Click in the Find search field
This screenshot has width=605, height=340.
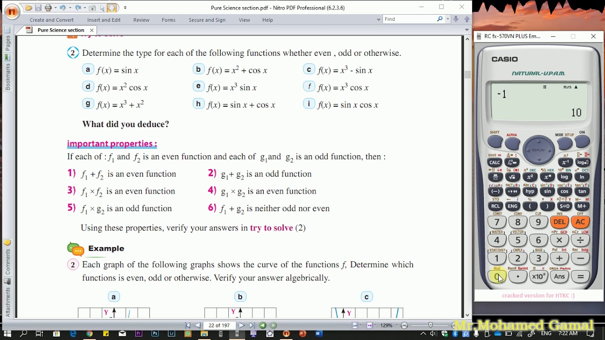409,19
